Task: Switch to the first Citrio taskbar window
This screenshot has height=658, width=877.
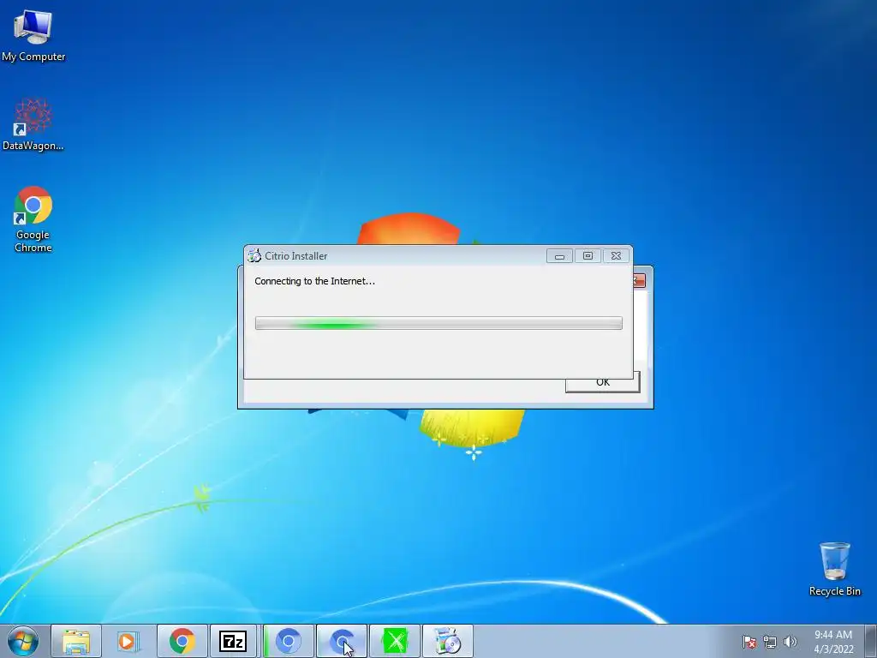Action: (x=289, y=641)
